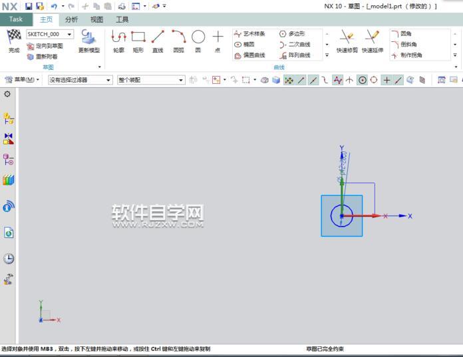Switch to the 主页 (Home) tab
Screen dimensions: 463x357
pos(46,19)
